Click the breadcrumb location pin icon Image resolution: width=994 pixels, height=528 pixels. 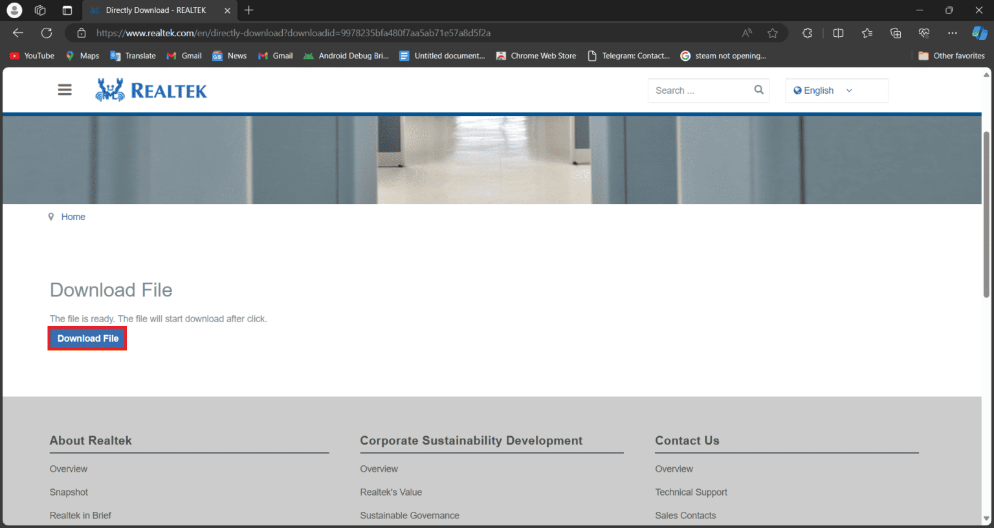click(x=51, y=216)
